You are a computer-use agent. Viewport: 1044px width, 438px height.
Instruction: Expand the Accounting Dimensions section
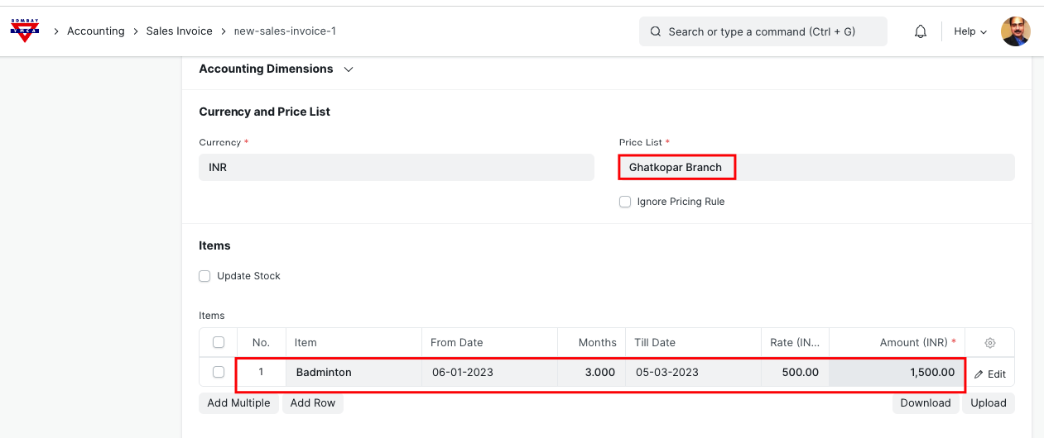pos(349,69)
